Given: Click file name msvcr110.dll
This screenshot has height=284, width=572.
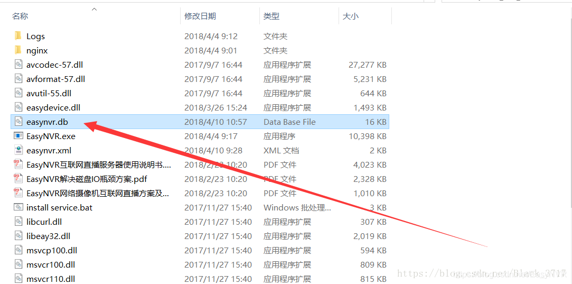Looking at the screenshot, I should coord(51,279).
